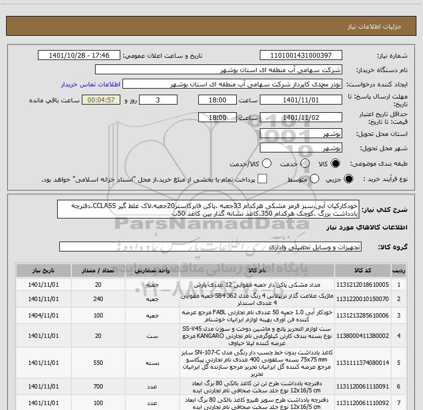Click item code 1131220010150070
This screenshot has width=423, height=410.
(363, 299)
